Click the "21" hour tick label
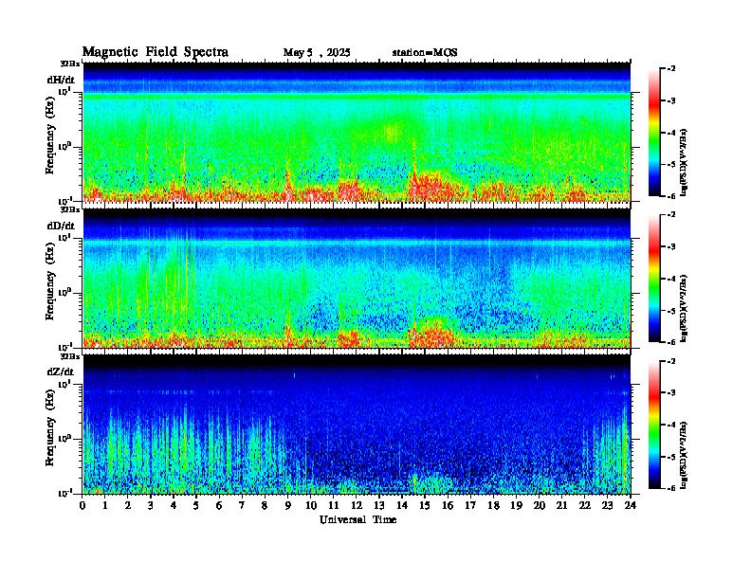 561,505
